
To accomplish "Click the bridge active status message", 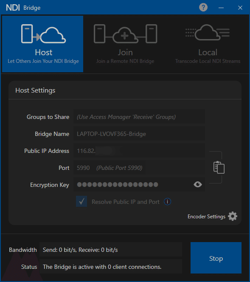I will [111, 267].
